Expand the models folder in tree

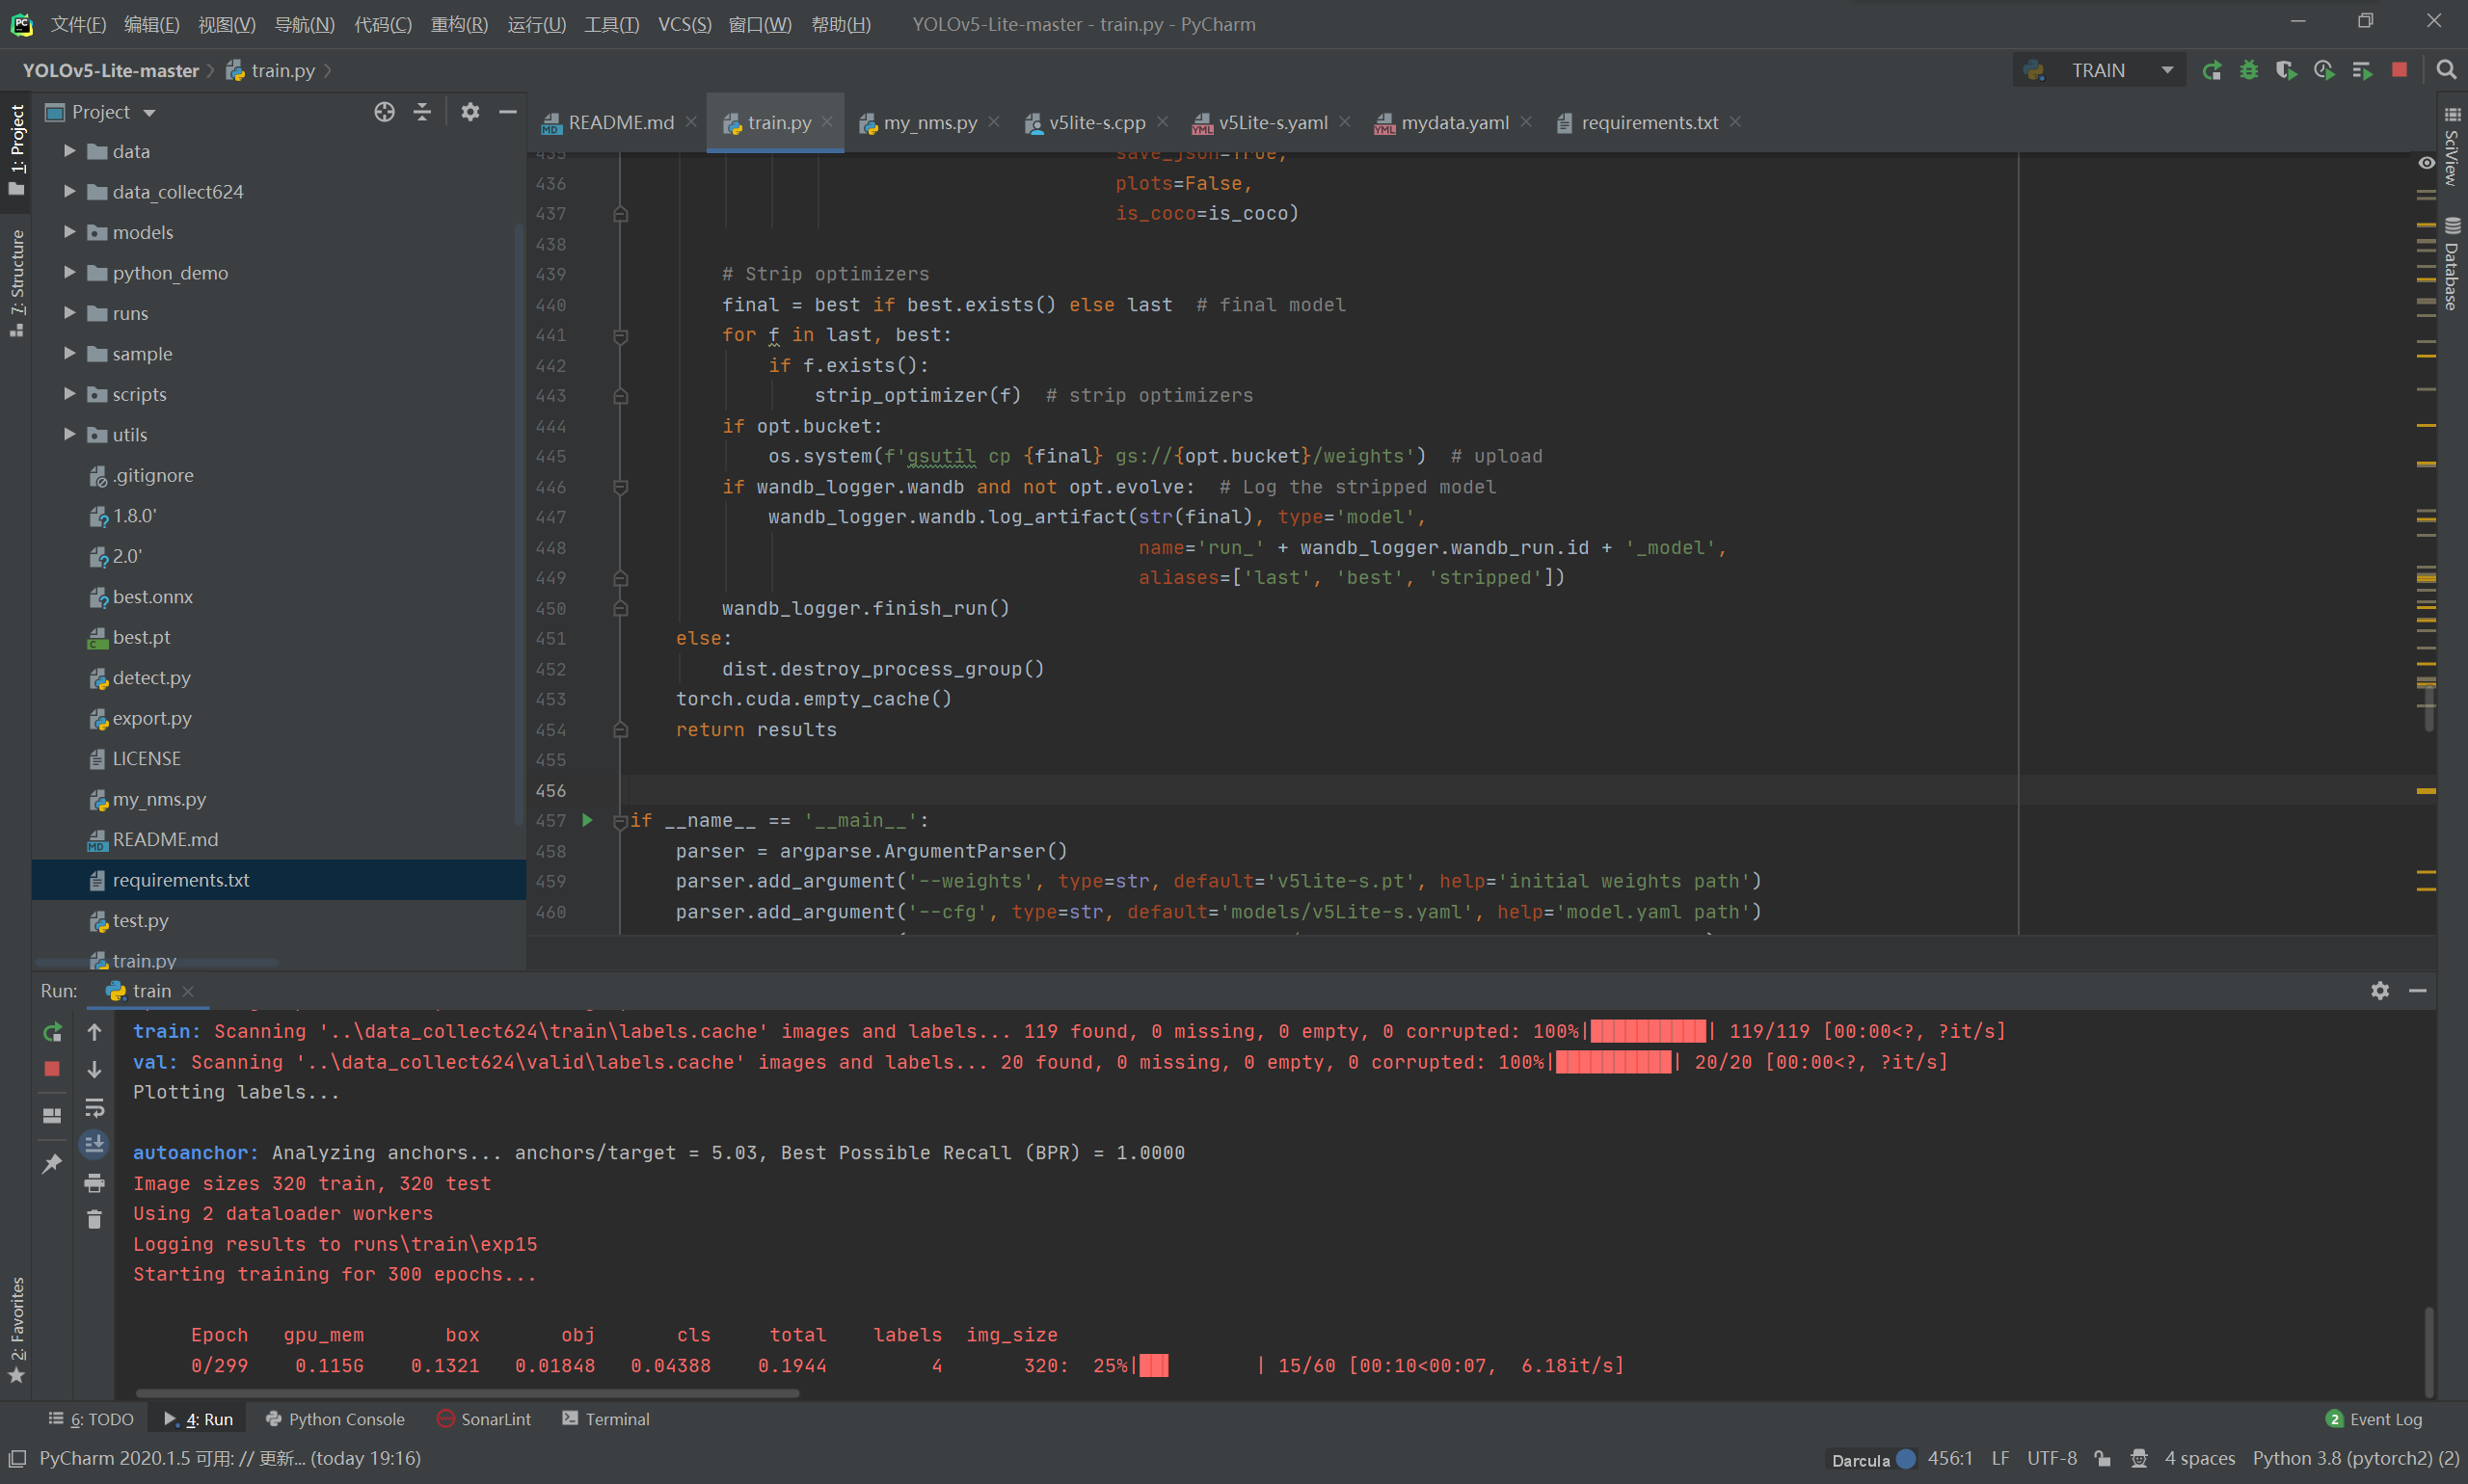point(69,232)
